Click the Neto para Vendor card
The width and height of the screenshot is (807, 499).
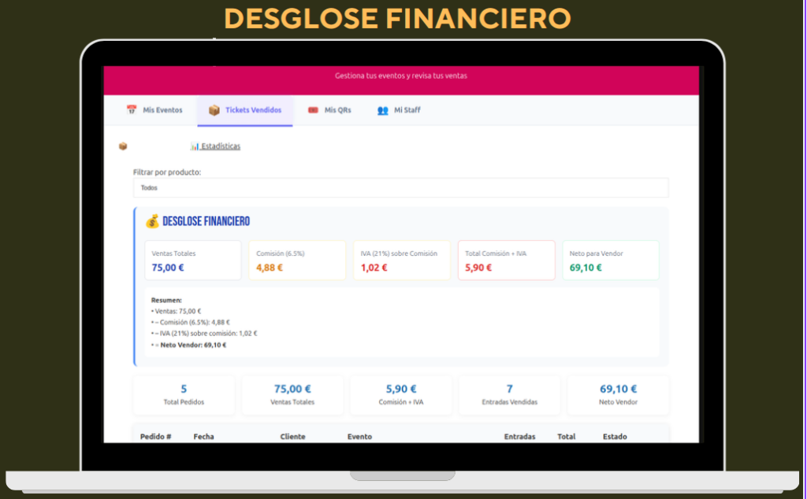coord(610,261)
